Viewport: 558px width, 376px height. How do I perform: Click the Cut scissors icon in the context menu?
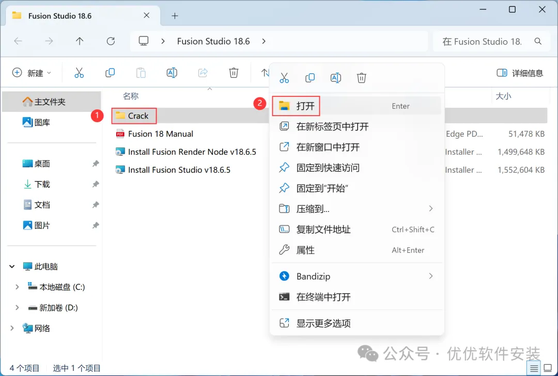(x=284, y=77)
